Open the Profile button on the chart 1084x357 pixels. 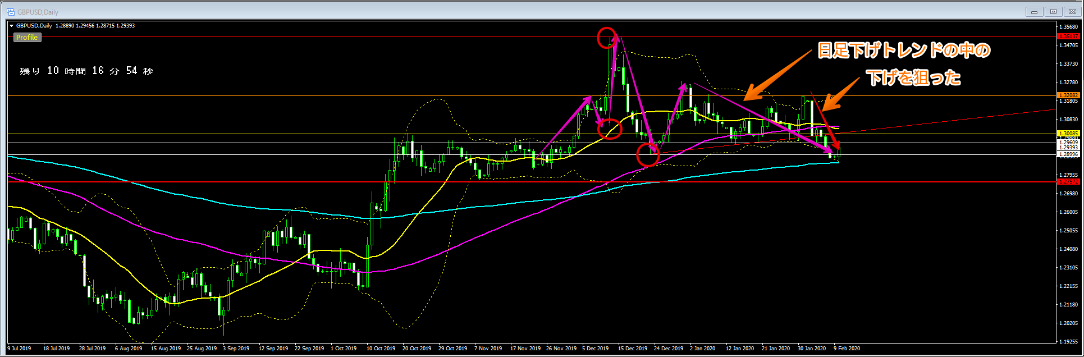pyautogui.click(x=27, y=38)
